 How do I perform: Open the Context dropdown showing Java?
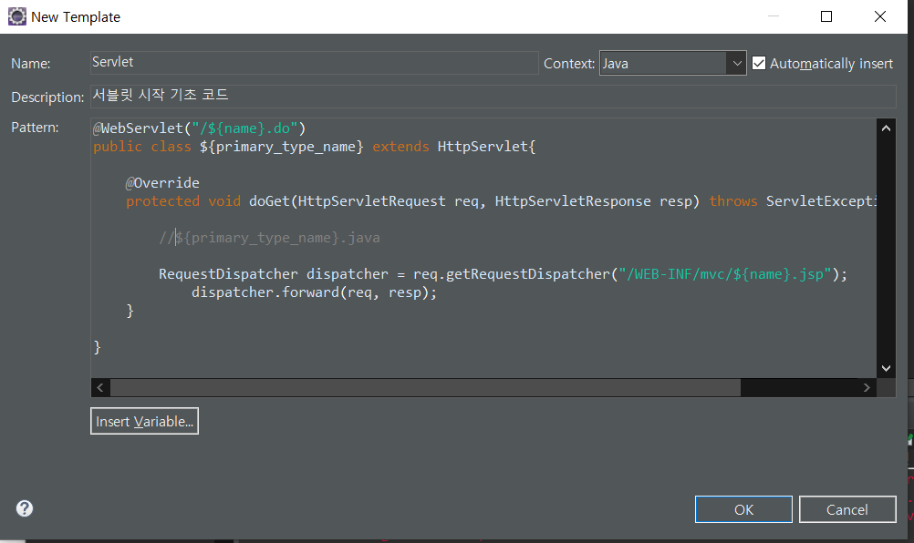pos(672,63)
